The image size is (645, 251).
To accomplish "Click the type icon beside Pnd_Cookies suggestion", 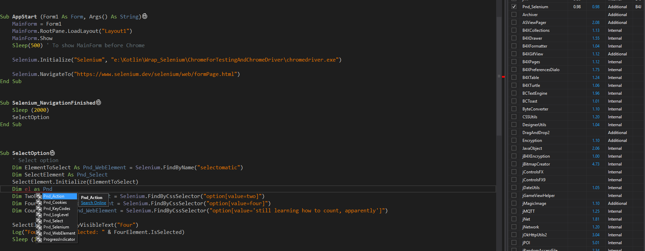I will click(x=39, y=202).
